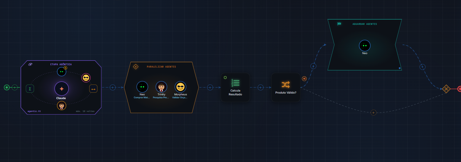Select the Neo avatar in Aguardar Agentes
This screenshot has height=162, width=461.
[365, 46]
